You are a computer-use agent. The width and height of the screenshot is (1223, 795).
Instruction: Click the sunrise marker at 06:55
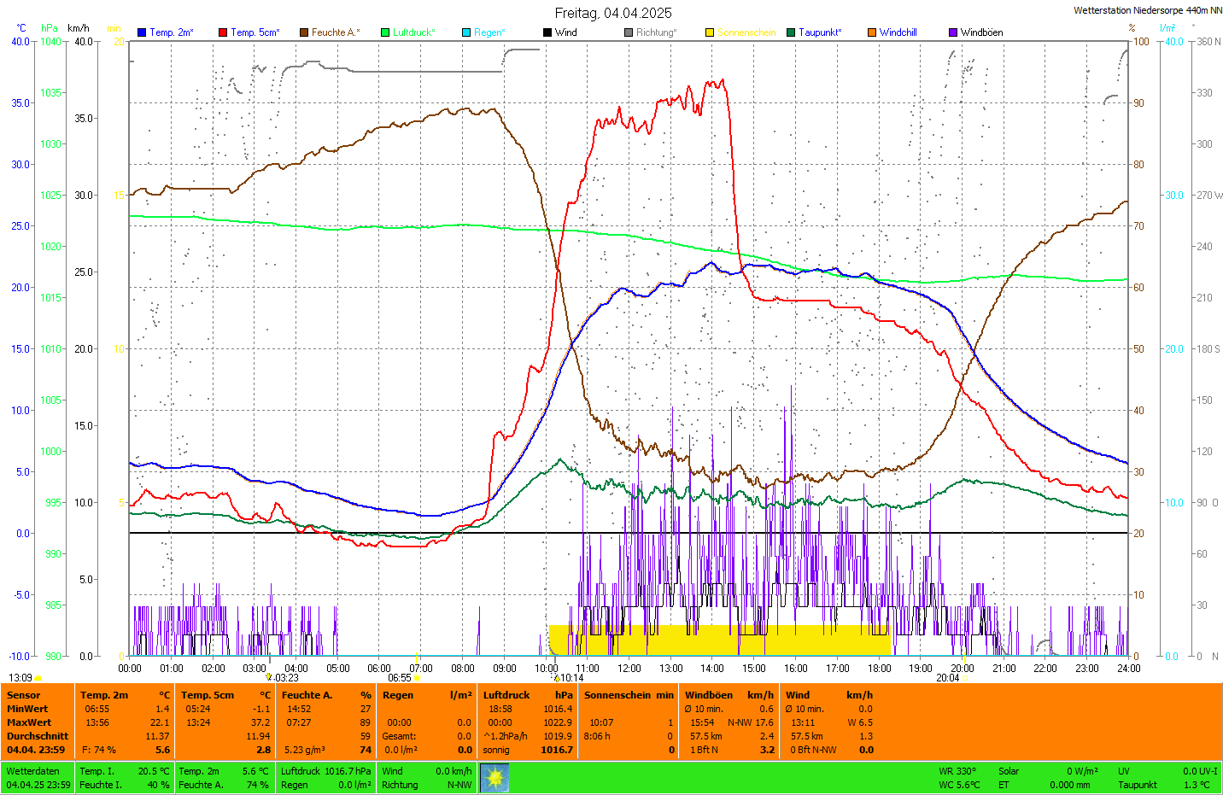[x=417, y=678]
